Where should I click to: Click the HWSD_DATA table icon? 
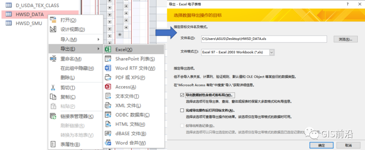point(8,14)
